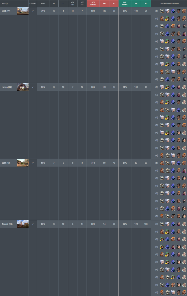Sort by the MAP (#) column header

point(5,3)
